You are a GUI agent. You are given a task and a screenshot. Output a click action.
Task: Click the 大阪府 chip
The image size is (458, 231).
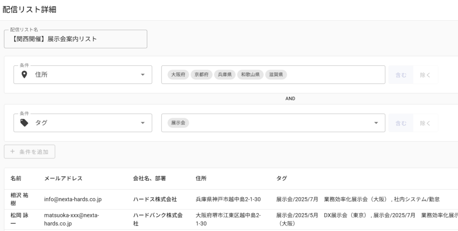click(x=179, y=75)
